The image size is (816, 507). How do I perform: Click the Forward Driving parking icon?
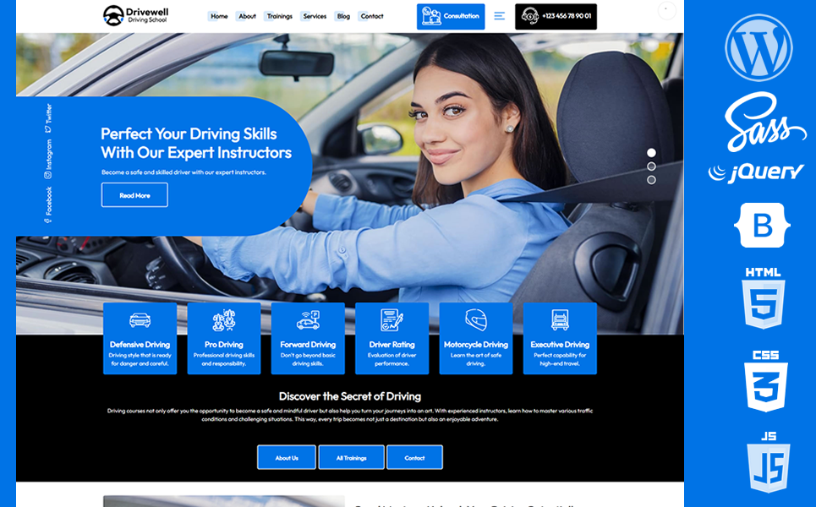(x=308, y=320)
